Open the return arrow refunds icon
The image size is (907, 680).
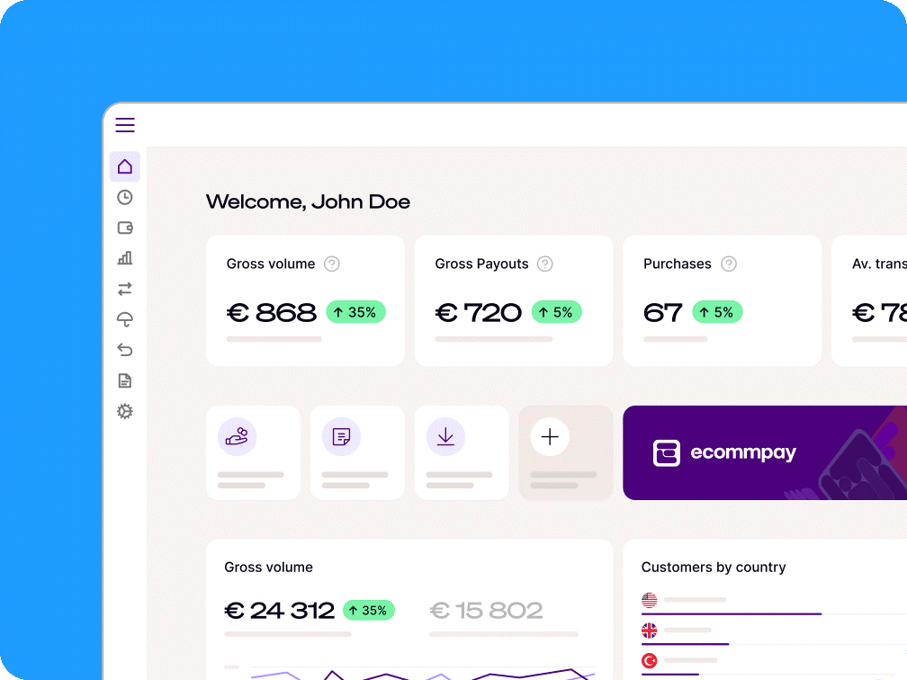(125, 350)
